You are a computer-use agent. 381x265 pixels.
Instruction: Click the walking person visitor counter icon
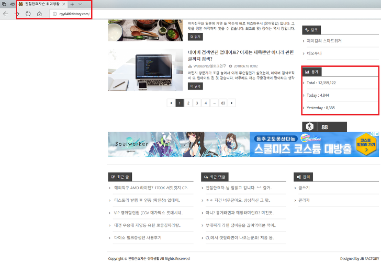point(310,126)
